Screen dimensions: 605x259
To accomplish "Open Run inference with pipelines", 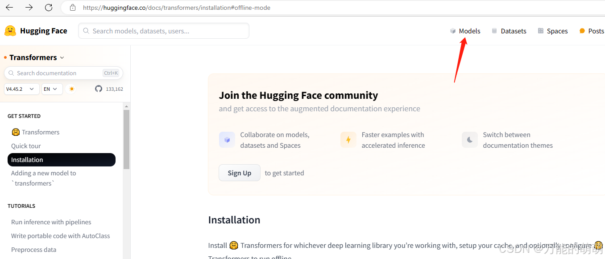I will (51, 222).
